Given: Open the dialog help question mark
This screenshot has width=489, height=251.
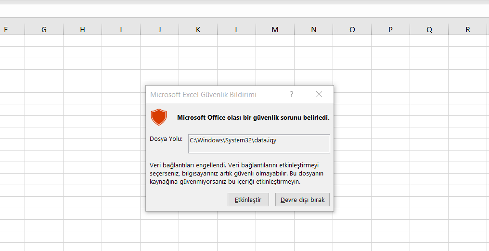Looking at the screenshot, I should click(291, 94).
